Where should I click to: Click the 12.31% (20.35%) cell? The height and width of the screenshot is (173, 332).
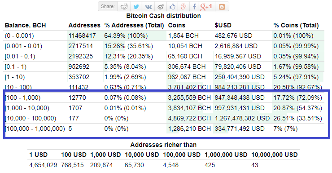tap(128, 57)
